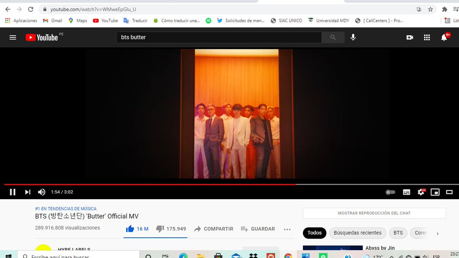Select the 'Todos' filter chip
Screen dimensions: 459x258
314,233
